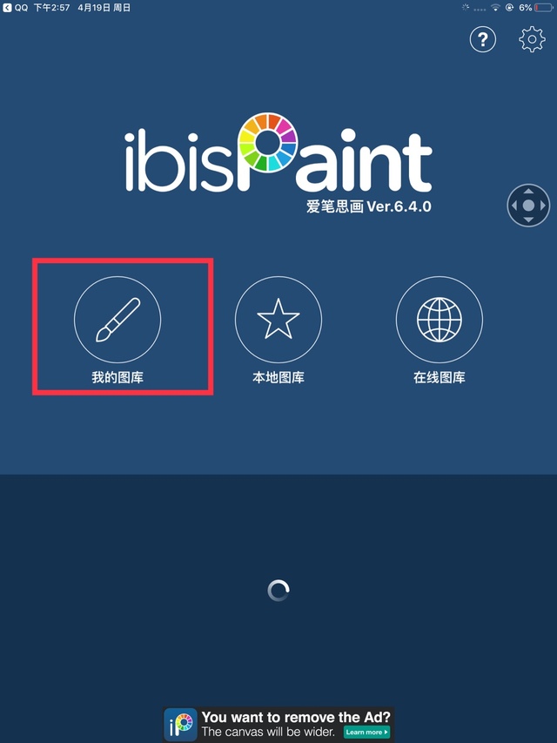The width and height of the screenshot is (557, 743).
Task: Click the 爱笔思画 Ver.6.4.0 version text
Action: (368, 206)
